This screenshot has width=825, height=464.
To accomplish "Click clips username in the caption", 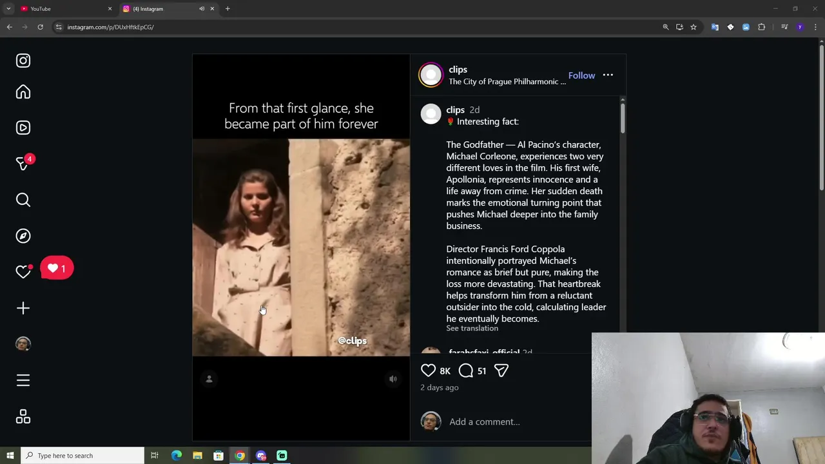I will 455,110.
